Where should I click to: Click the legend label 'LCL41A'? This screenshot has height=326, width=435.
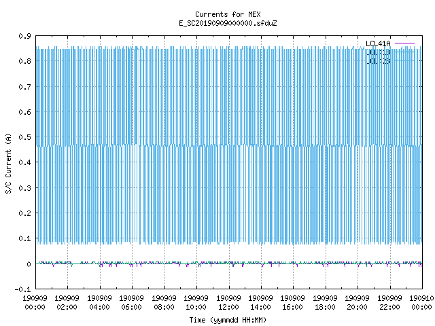[378, 43]
